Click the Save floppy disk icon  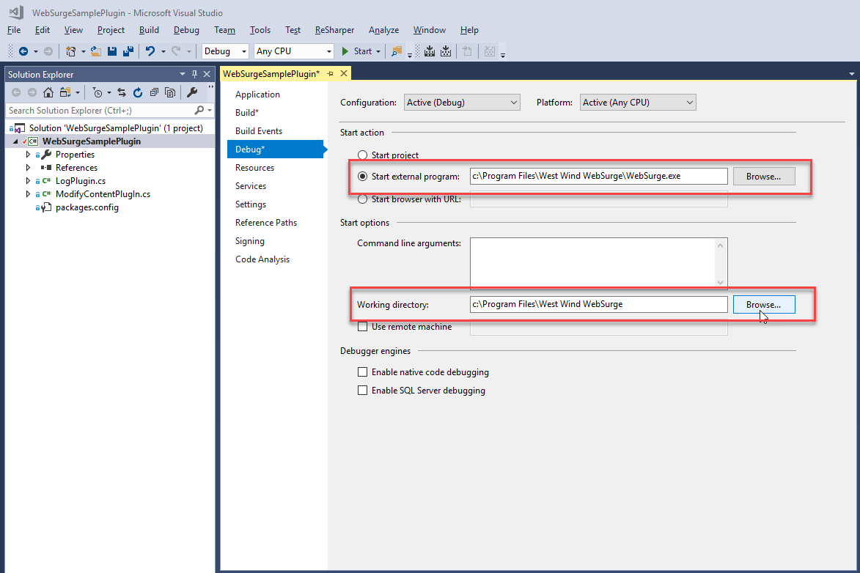coord(112,51)
